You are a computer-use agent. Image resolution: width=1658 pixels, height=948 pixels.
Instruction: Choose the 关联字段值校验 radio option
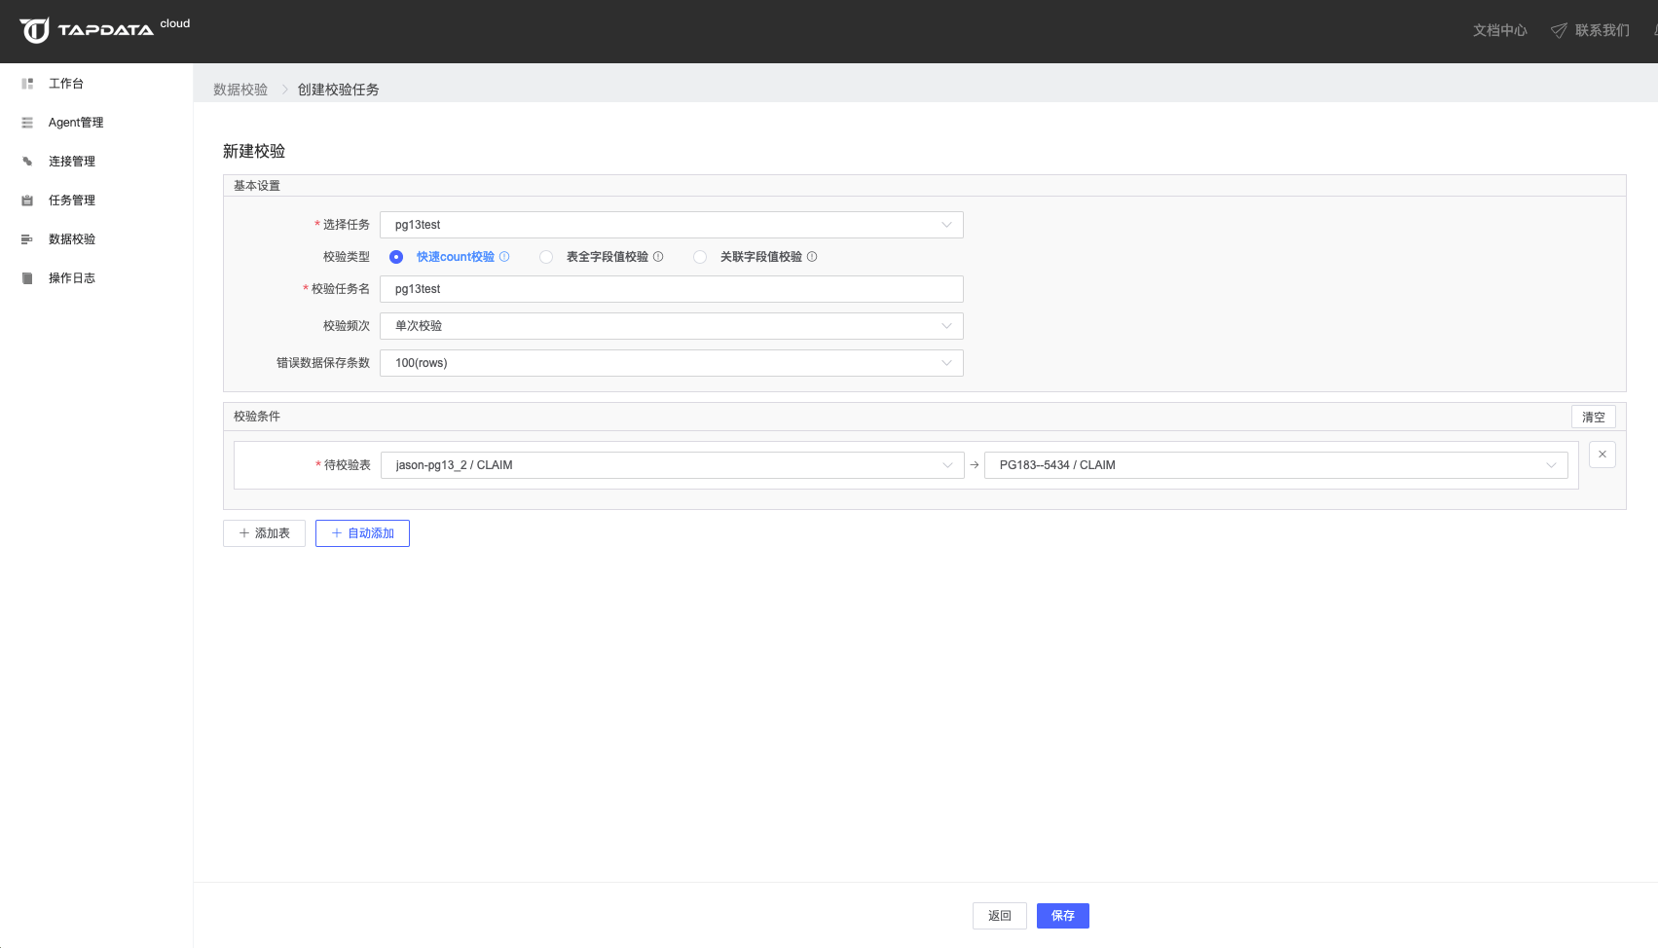[700, 257]
